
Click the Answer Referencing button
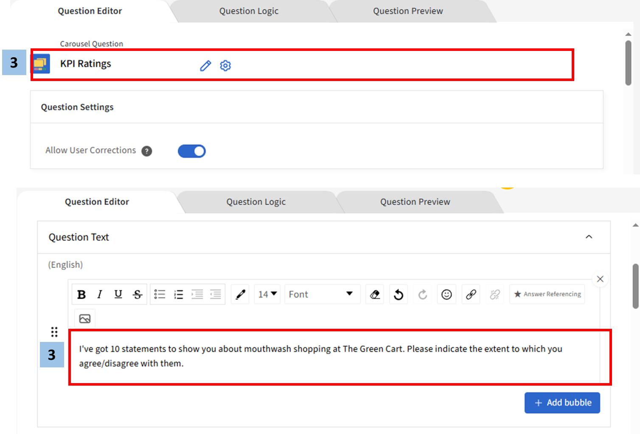[547, 294]
